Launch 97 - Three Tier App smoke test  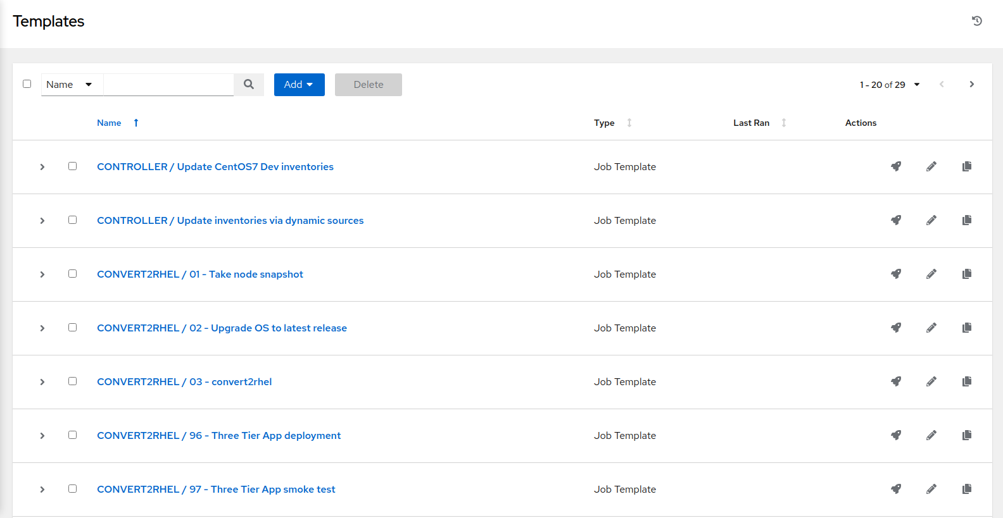pos(896,489)
